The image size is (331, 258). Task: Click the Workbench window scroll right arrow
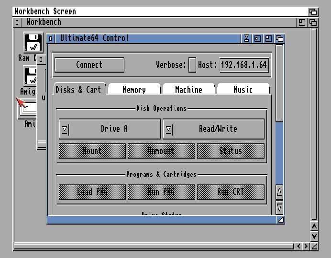(306, 246)
